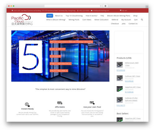The image size is (155, 131).
Task: Open What is Bitcoin Mining? page
Action: (56, 20)
